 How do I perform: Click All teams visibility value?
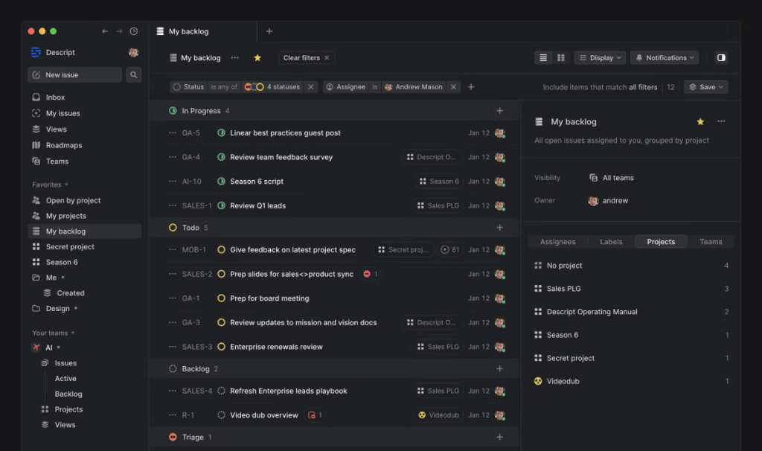coord(612,178)
